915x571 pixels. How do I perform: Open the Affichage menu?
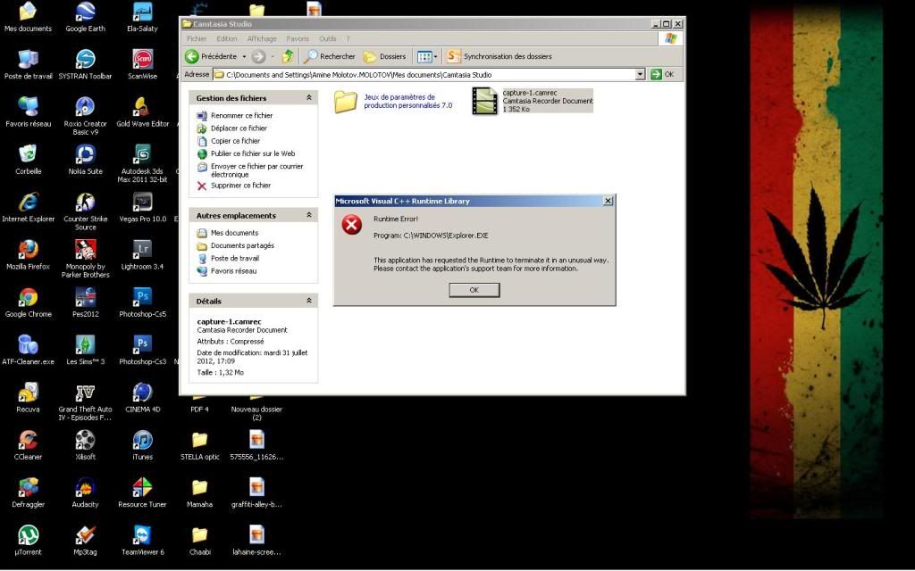(262, 39)
